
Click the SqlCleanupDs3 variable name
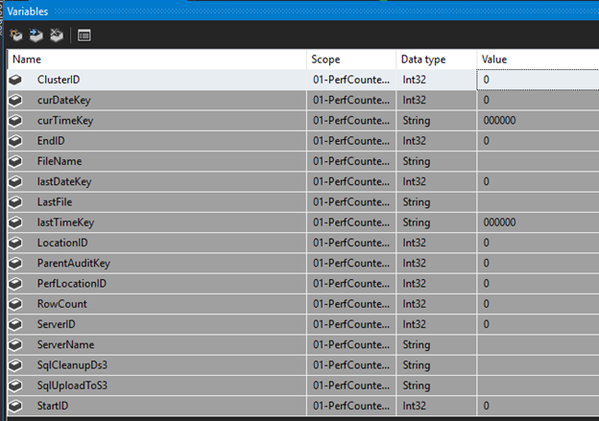[72, 365]
